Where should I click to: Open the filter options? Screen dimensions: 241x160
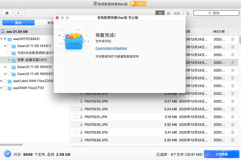(x=188, y=13)
